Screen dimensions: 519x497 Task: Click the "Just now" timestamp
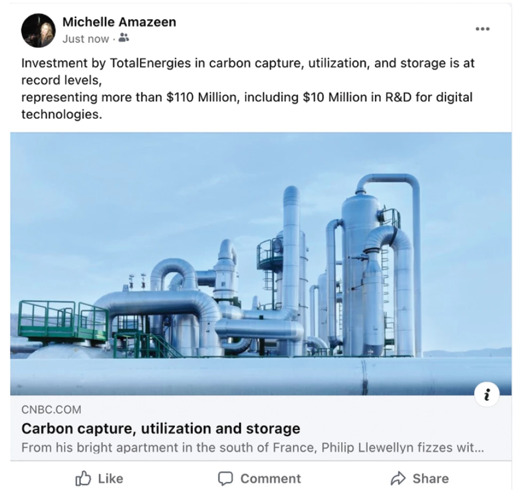(x=85, y=38)
